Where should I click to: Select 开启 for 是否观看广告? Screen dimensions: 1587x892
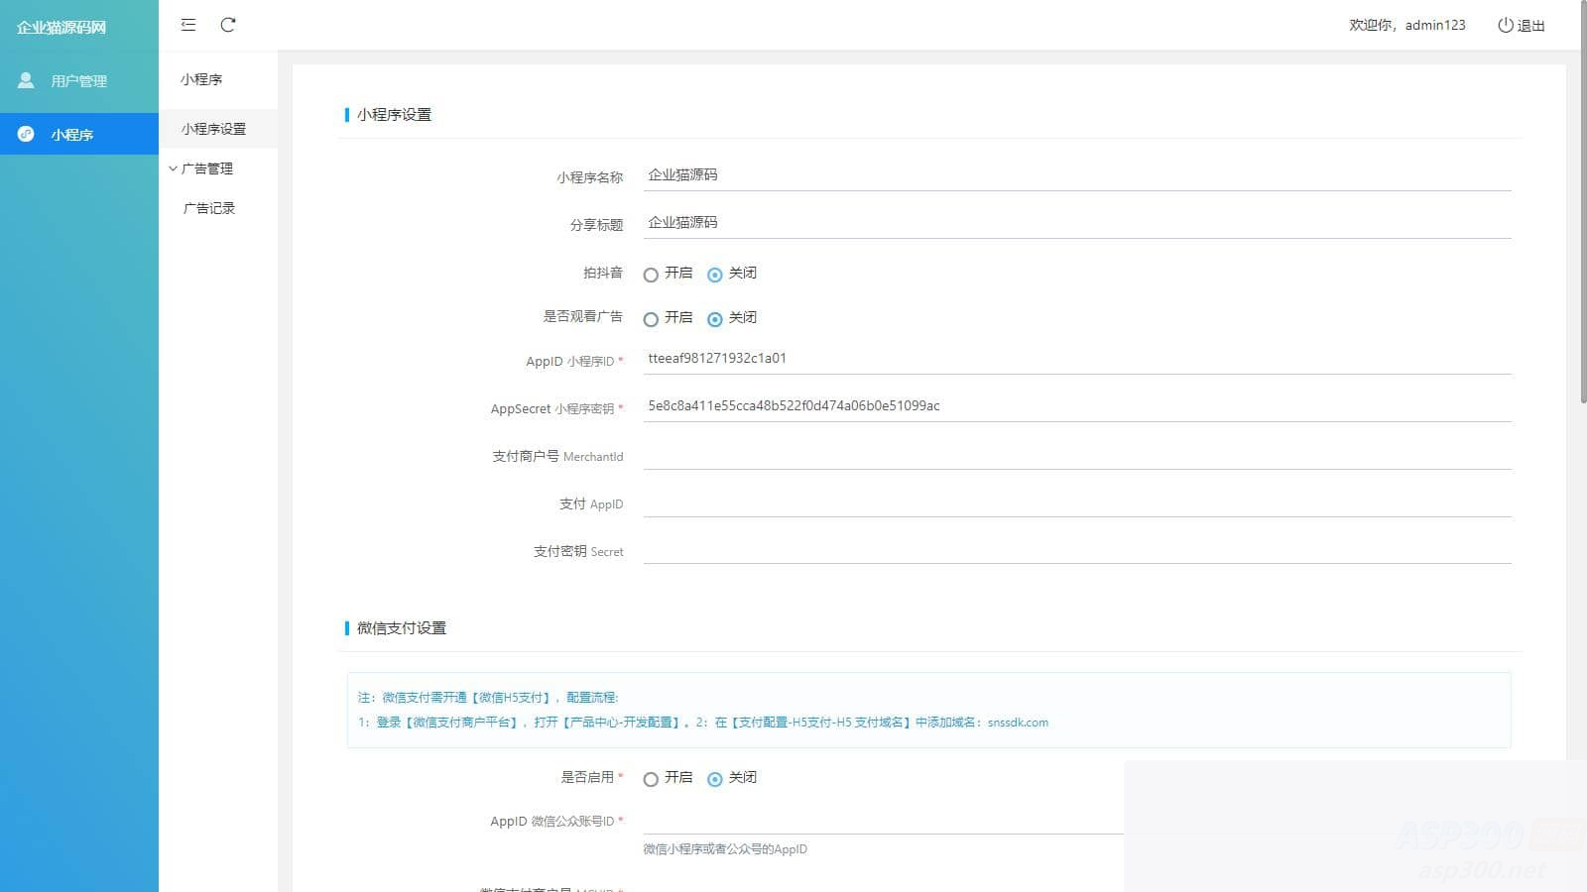(x=652, y=318)
